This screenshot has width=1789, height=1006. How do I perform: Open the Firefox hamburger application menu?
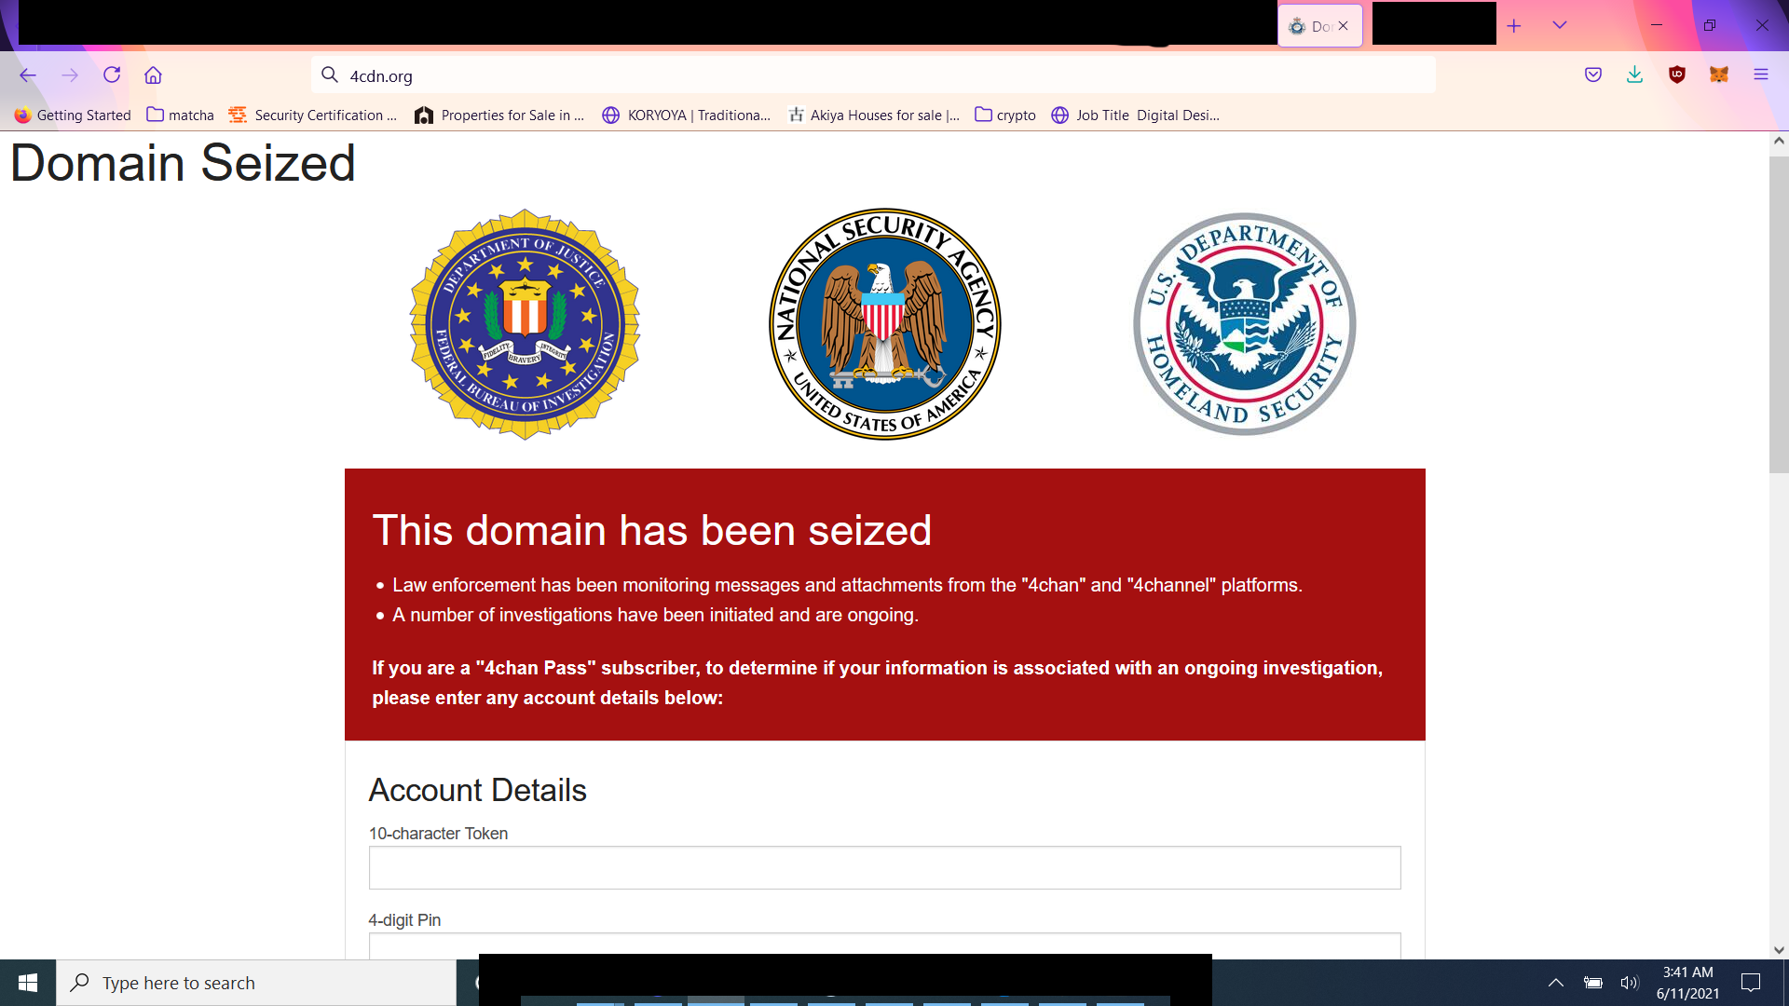tap(1761, 75)
